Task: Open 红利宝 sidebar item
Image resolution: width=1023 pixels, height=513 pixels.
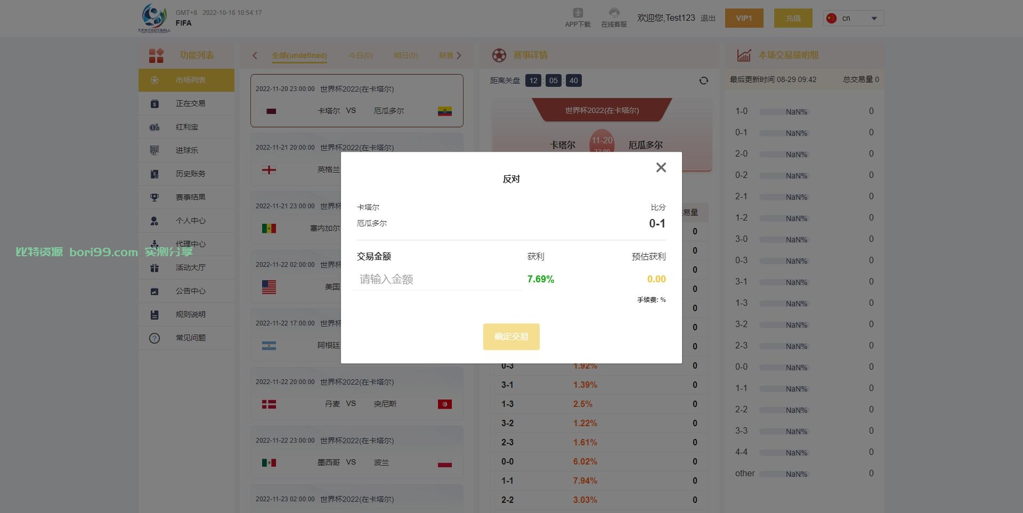Action: (x=186, y=127)
